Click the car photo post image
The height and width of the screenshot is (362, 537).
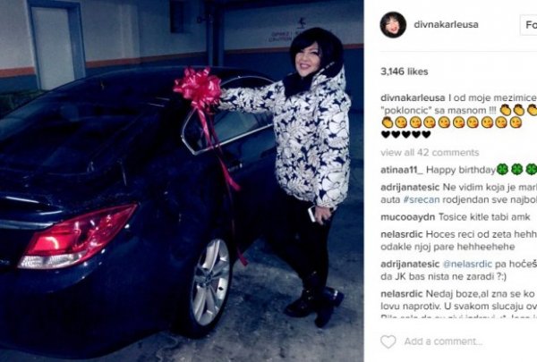(182, 181)
